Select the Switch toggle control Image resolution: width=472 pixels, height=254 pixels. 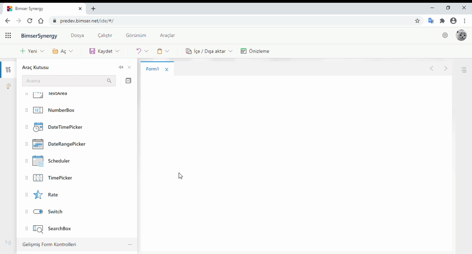click(x=38, y=212)
